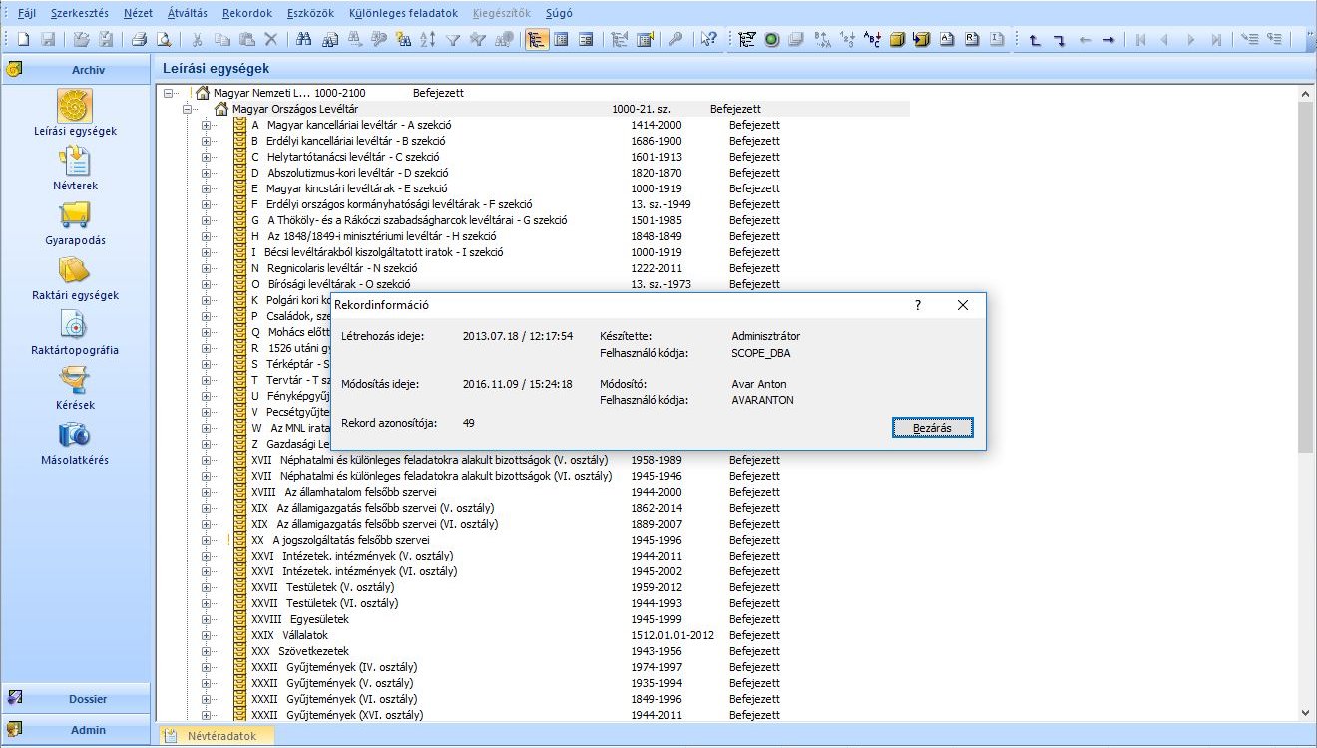Expand the Magyar kancelláriai levéltár - A szekció node
This screenshot has height=748, width=1317.
(x=207, y=125)
